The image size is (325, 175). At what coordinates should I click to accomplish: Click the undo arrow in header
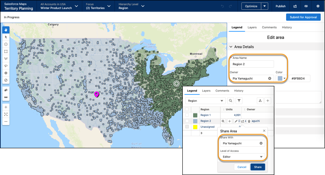click(x=222, y=6)
